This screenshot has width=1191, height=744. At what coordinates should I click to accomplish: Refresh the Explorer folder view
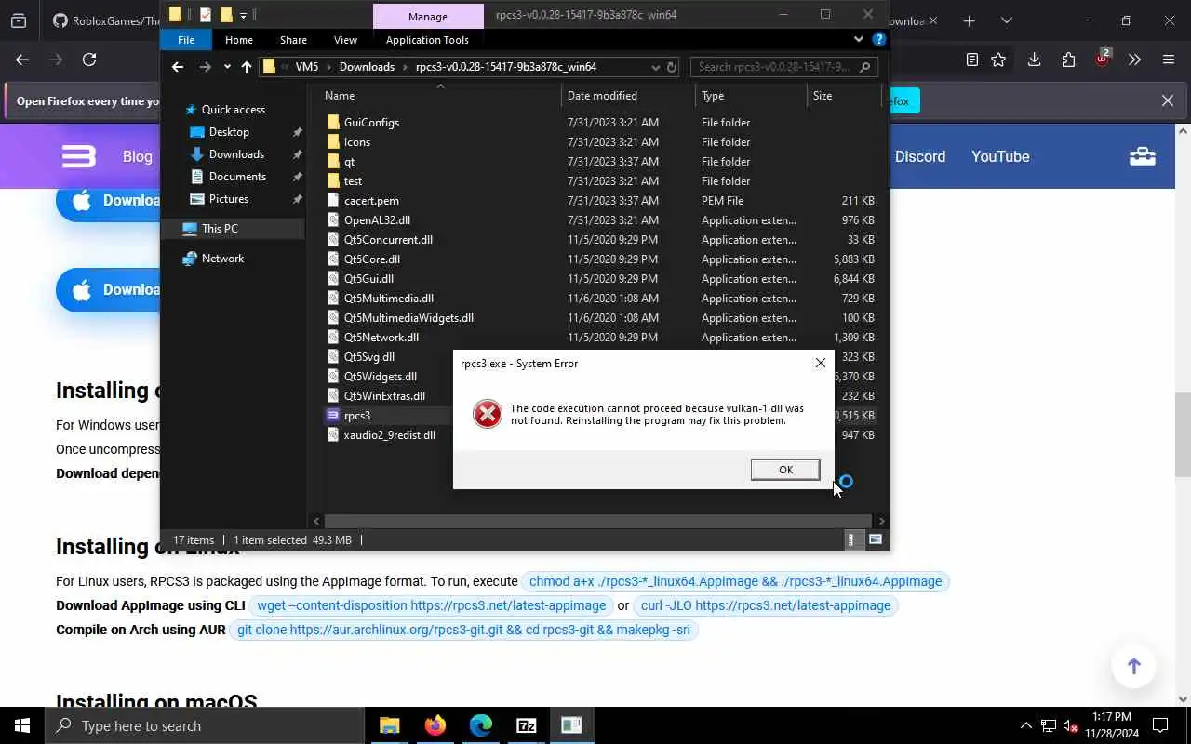click(x=672, y=67)
